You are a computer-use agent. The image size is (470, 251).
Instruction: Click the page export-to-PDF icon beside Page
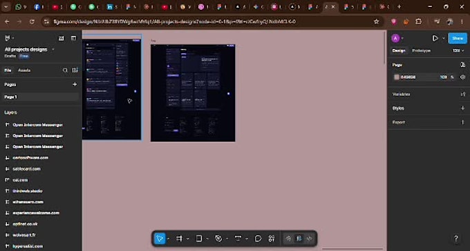[463, 65]
